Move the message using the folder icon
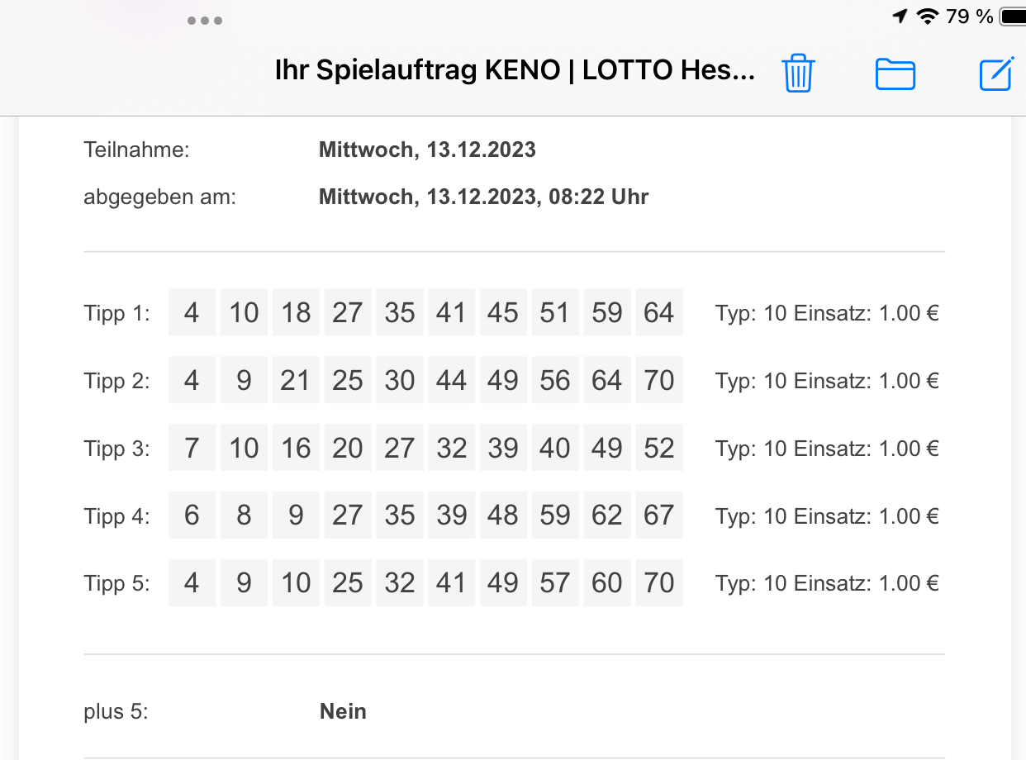Image resolution: width=1026 pixels, height=760 pixels. click(x=895, y=74)
